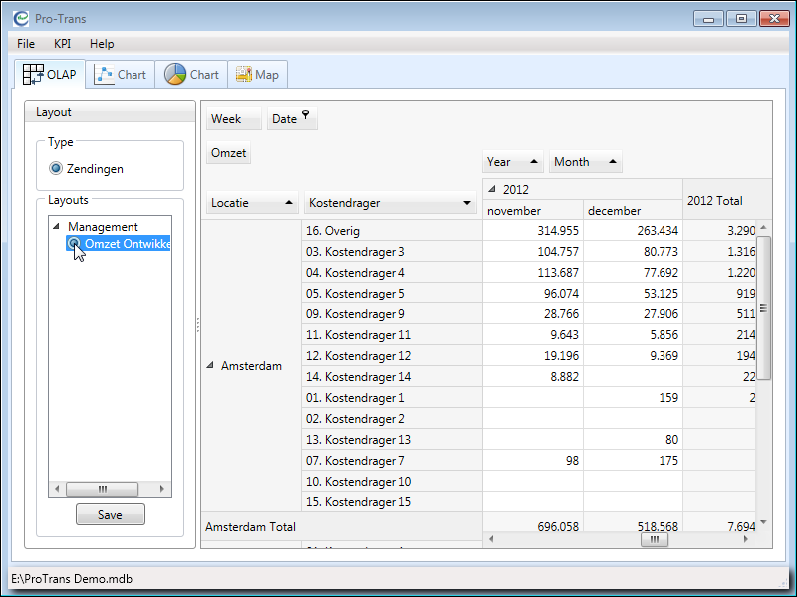Collapse the 2012 year column group
This screenshot has width=797, height=597.
492,189
